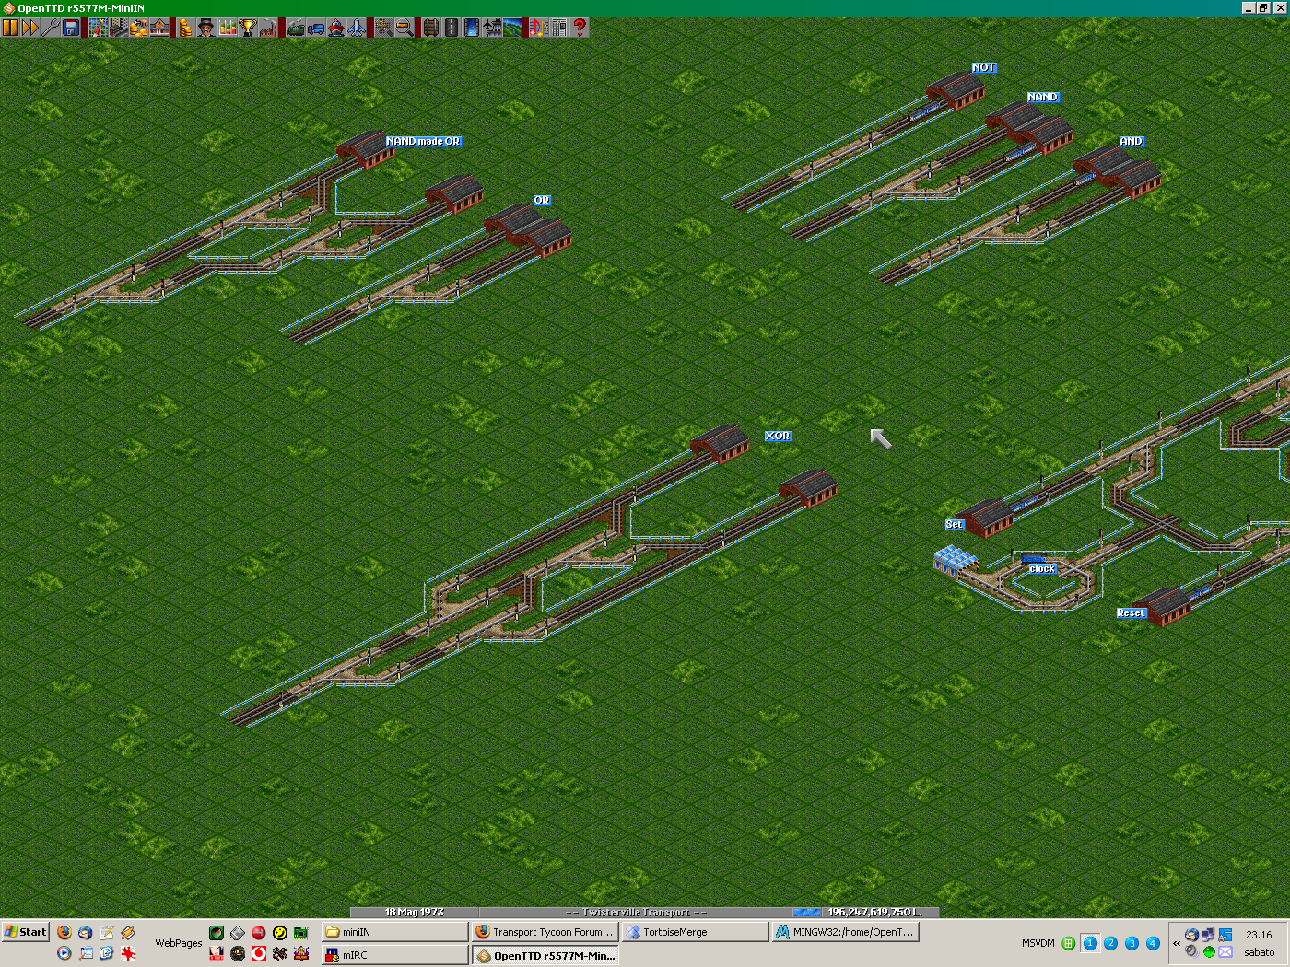1290x967 pixels.
Task: Switch to Transport Tycoon Forum browser window
Action: click(x=545, y=932)
